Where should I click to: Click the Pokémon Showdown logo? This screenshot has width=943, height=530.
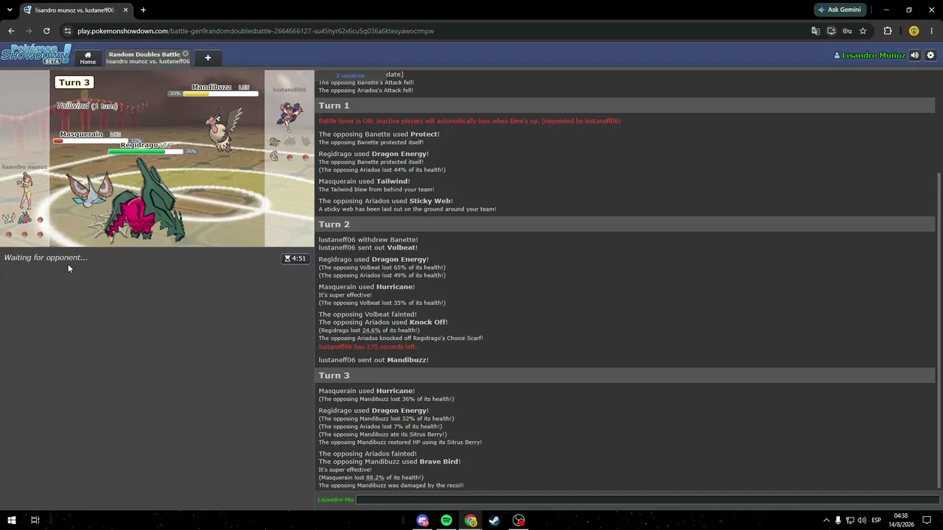pyautogui.click(x=36, y=55)
